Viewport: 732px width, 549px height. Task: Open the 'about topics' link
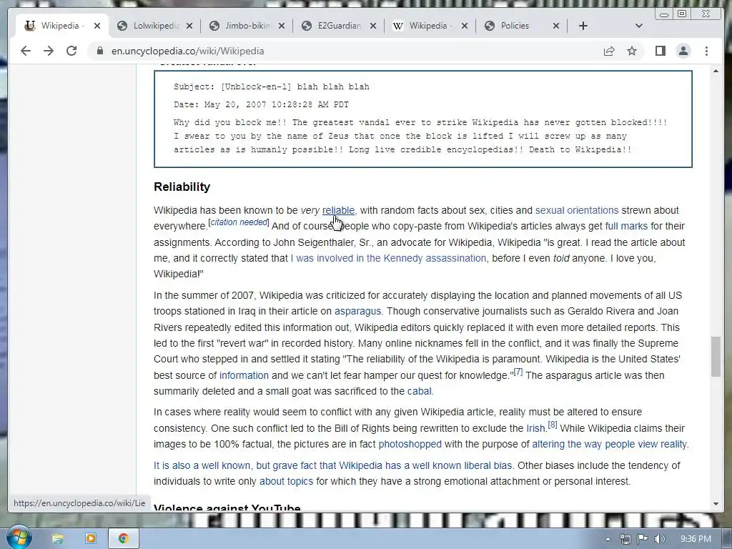tap(286, 481)
